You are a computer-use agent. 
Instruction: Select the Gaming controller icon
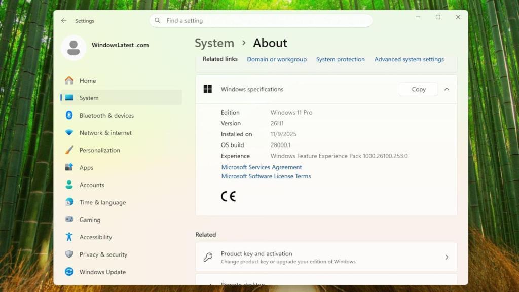pyautogui.click(x=70, y=220)
